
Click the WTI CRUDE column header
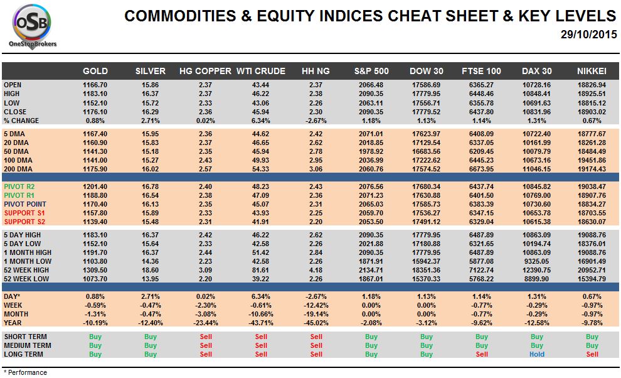(261, 71)
